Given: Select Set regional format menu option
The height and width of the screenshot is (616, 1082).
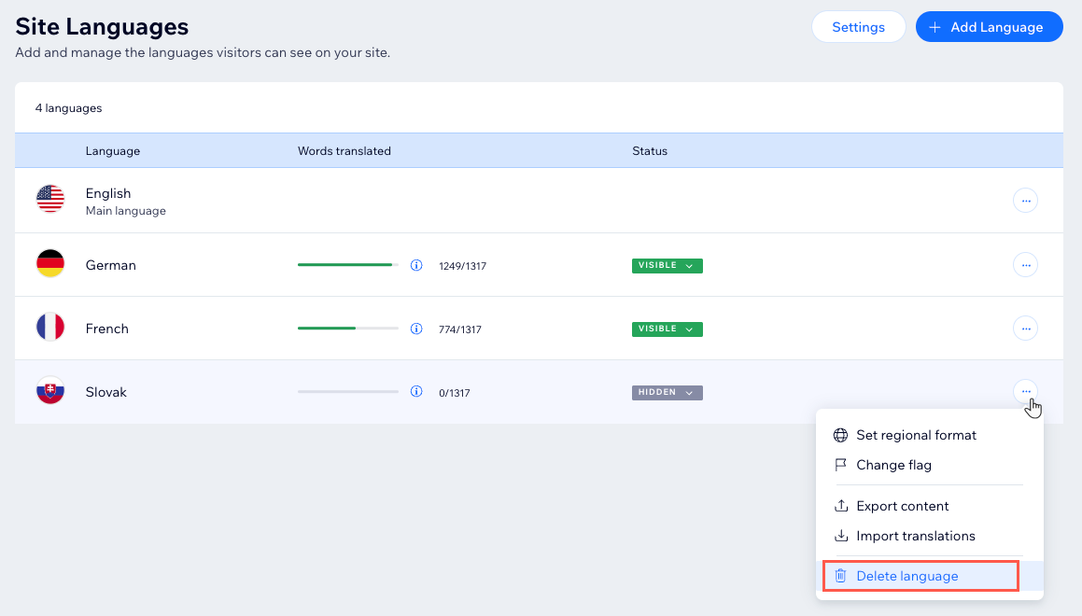Looking at the screenshot, I should [x=916, y=435].
